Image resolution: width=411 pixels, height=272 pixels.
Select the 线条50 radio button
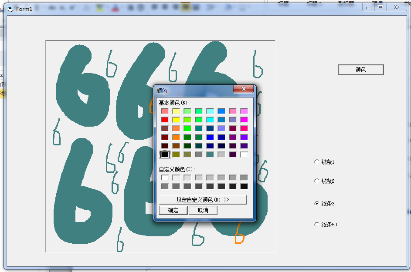tap(316, 225)
